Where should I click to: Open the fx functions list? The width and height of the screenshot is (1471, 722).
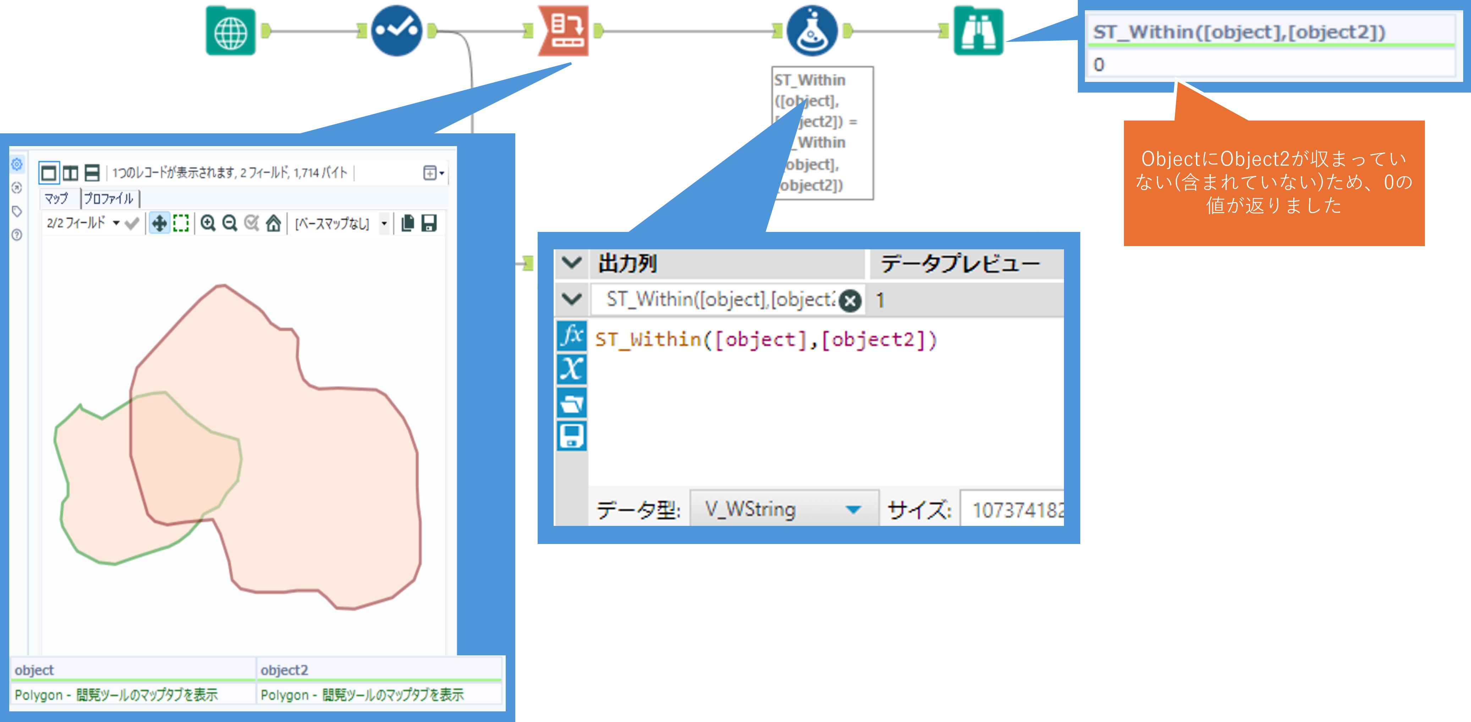571,335
